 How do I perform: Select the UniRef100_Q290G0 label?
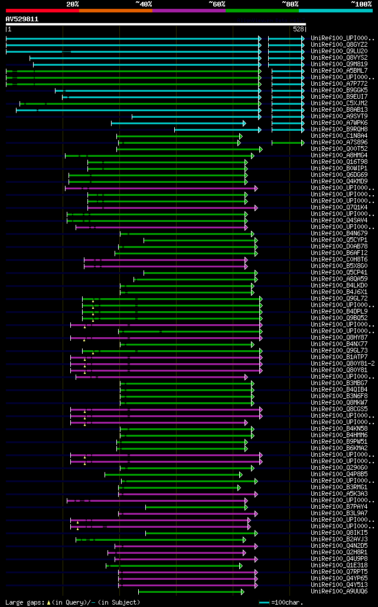340,467
